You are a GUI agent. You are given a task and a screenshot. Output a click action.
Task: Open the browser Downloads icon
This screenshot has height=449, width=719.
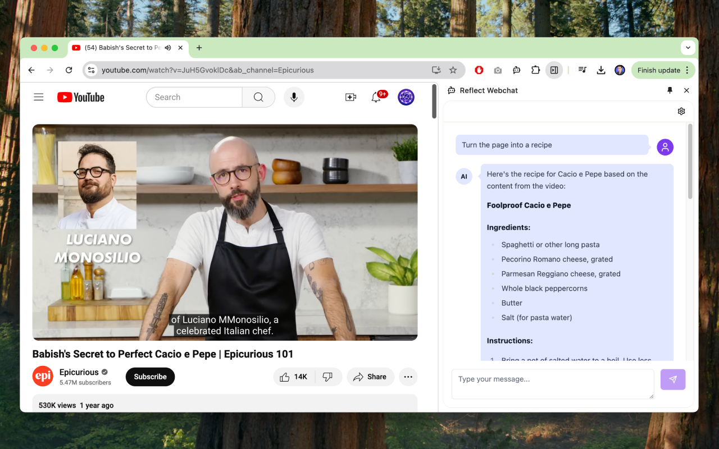click(601, 70)
